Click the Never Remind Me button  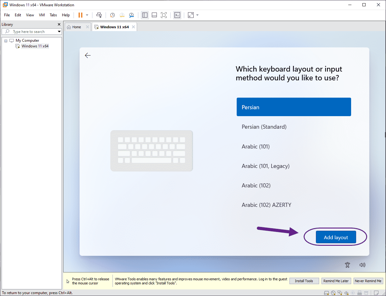368,281
